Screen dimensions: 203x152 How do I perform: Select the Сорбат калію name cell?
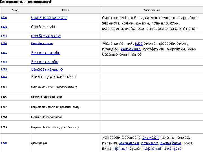click(65, 27)
